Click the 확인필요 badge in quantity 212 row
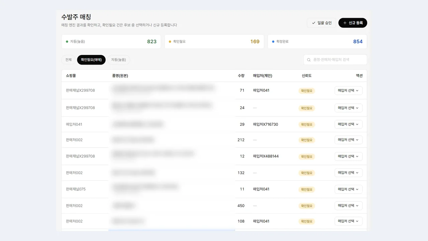Image resolution: width=428 pixels, height=241 pixels. (307, 140)
